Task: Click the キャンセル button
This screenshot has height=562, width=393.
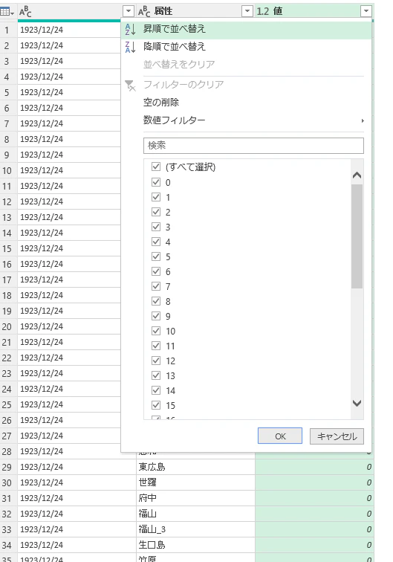Action: (337, 436)
